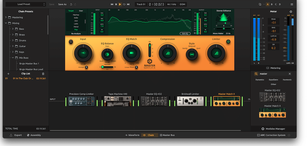Select the Precision Comp-Limiter module
Screen dimensions: 307x146
click(x=82, y=101)
